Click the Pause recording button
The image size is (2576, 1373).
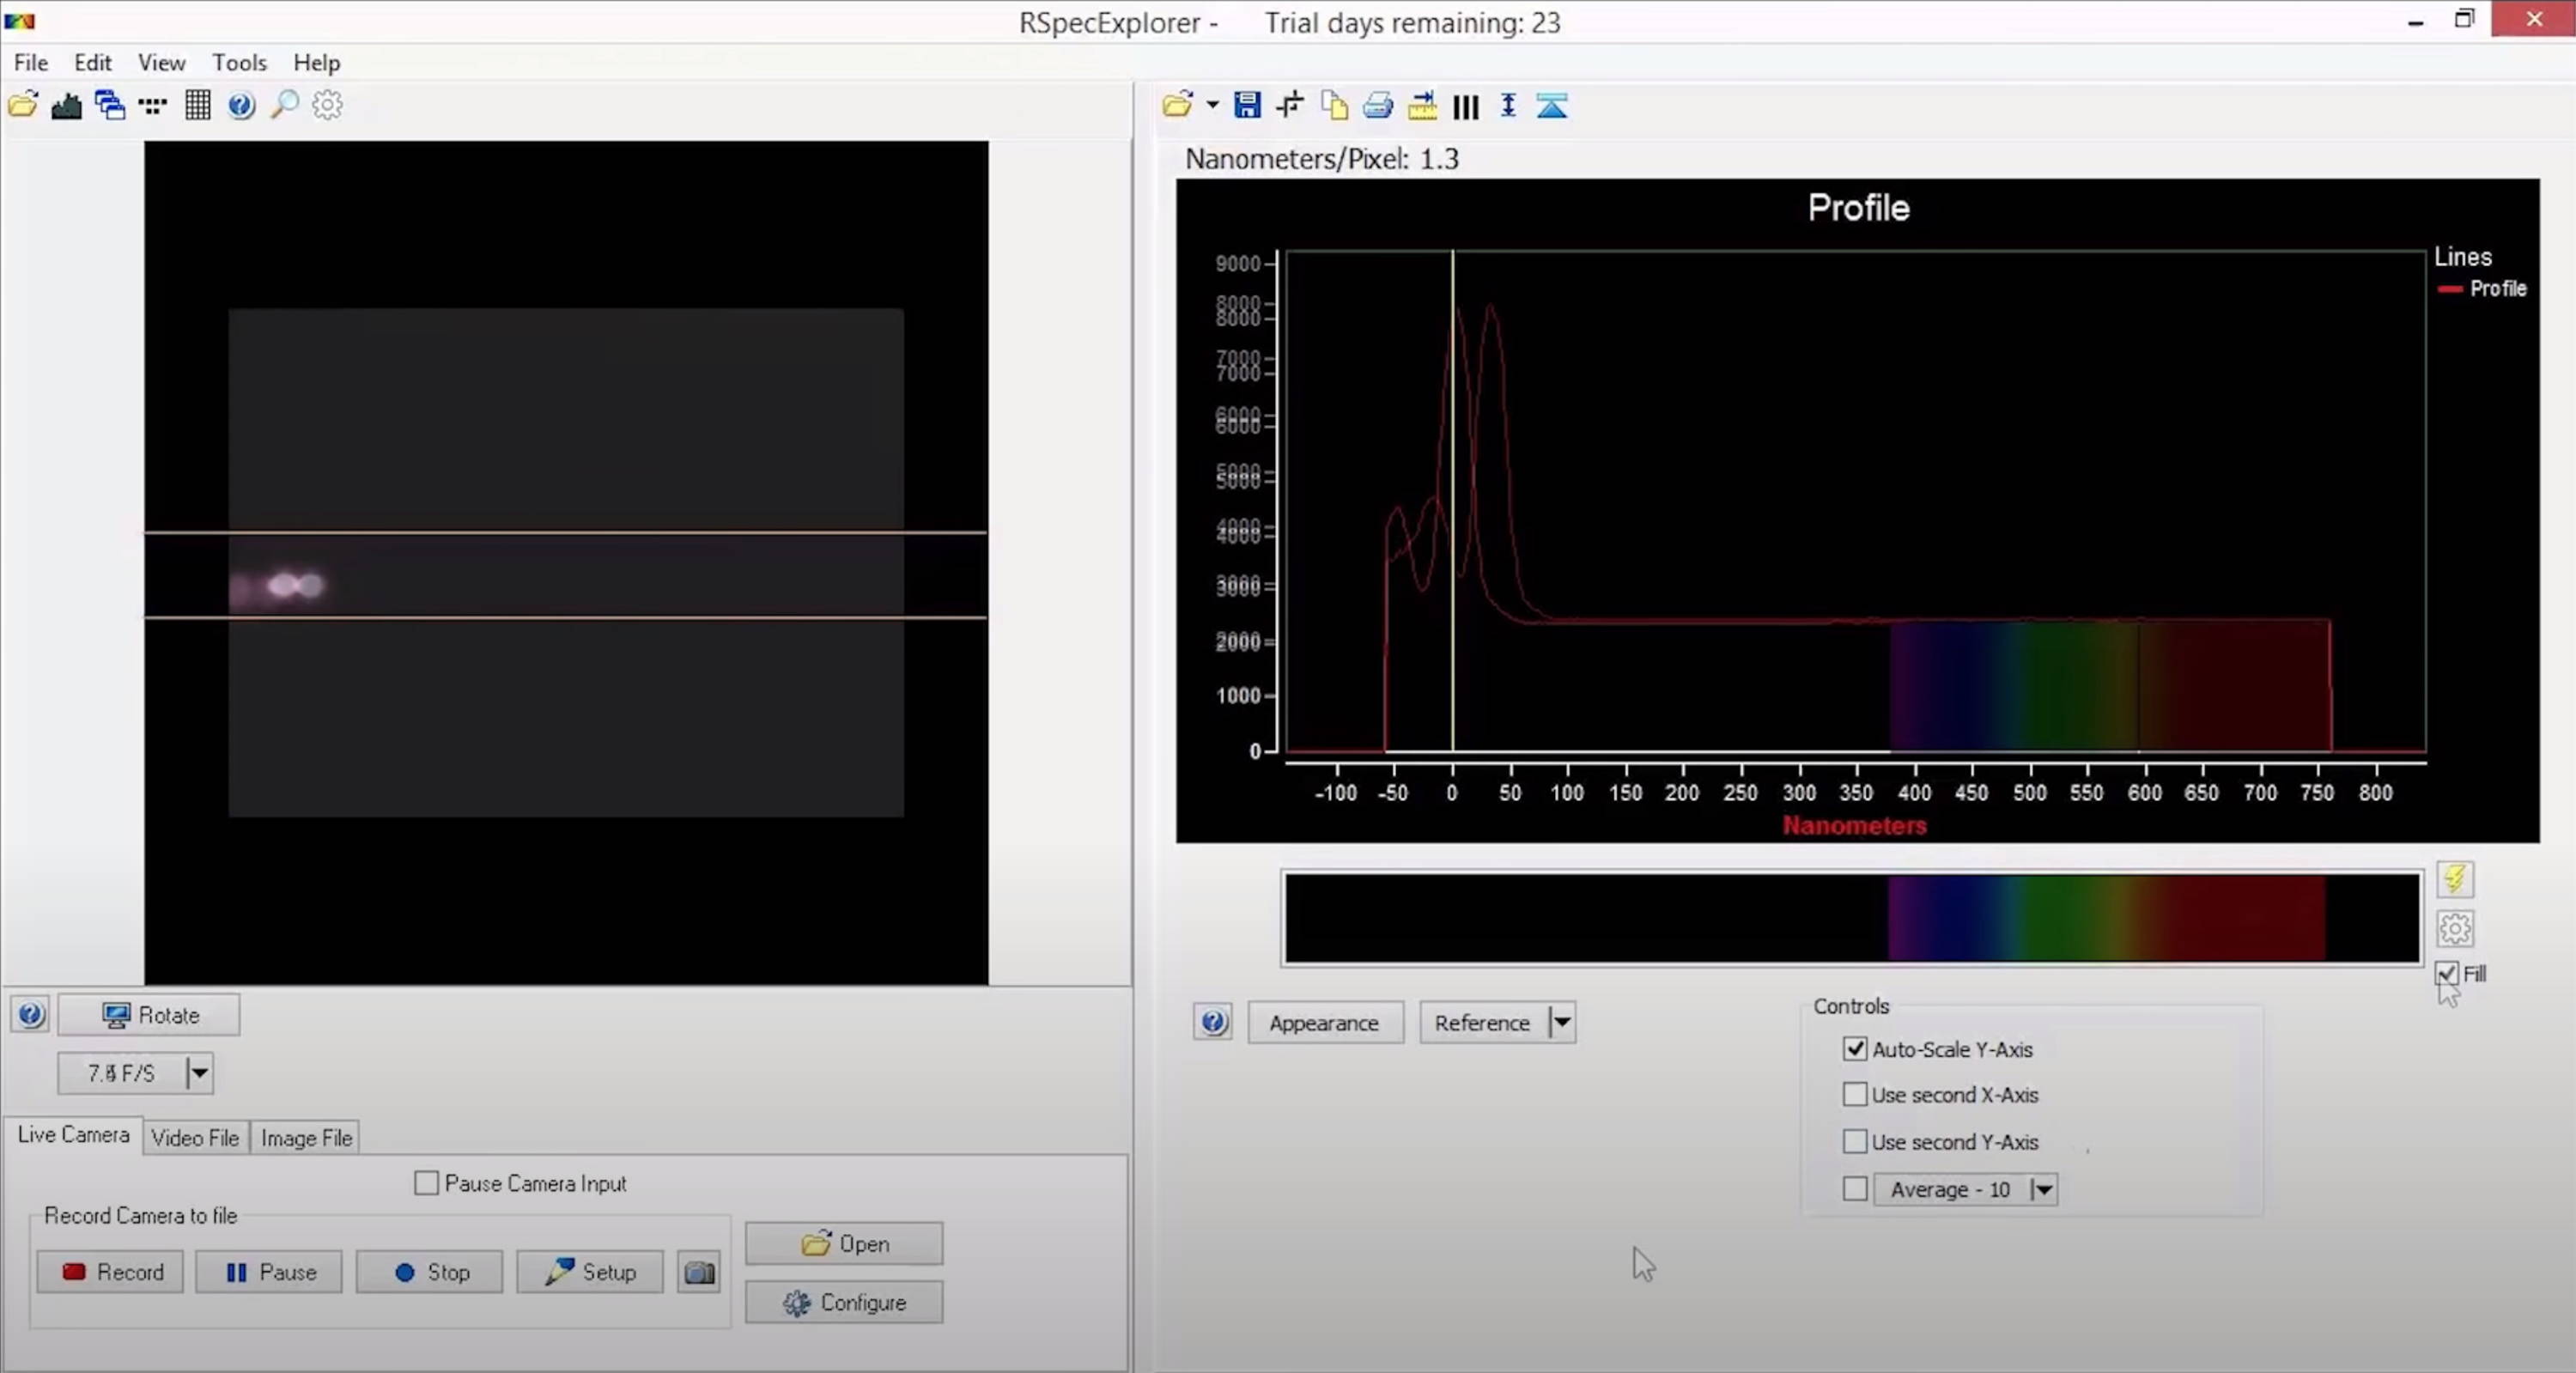coord(269,1272)
